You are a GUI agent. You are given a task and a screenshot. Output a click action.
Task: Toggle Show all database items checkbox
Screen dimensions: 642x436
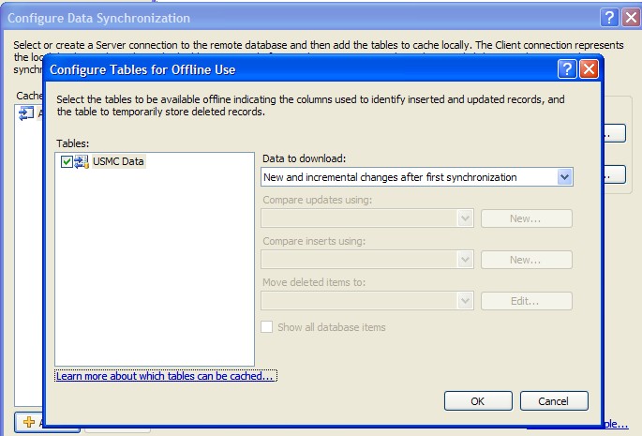267,327
